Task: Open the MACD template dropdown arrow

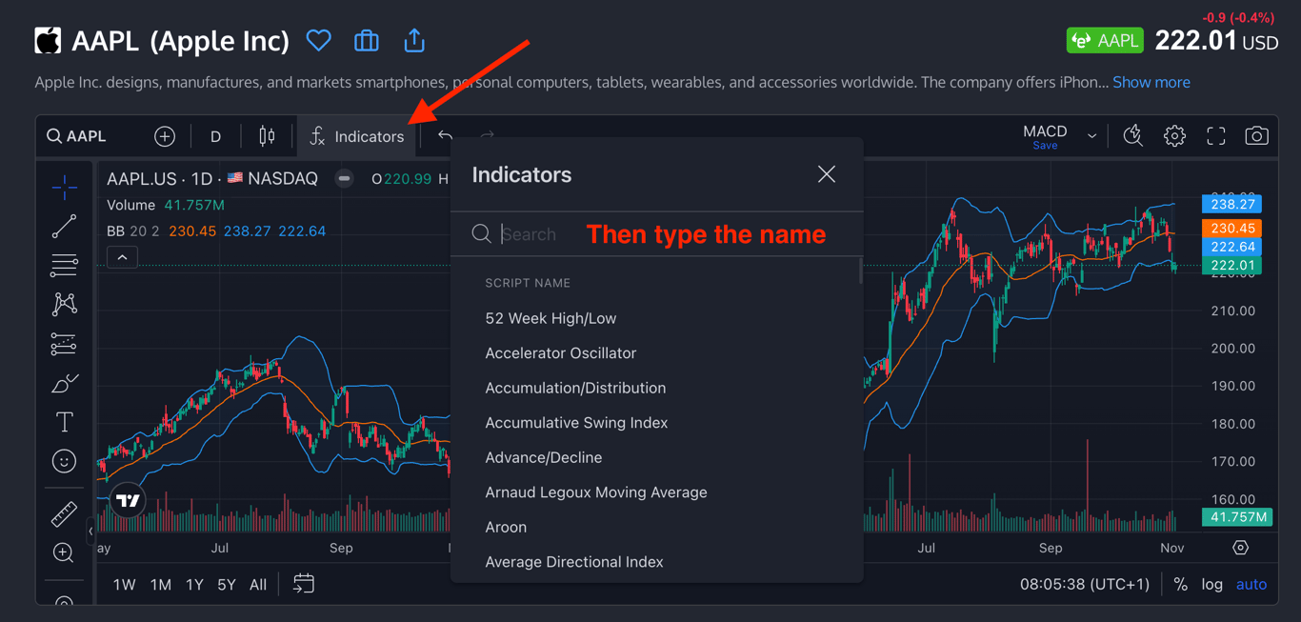Action: coord(1091,136)
